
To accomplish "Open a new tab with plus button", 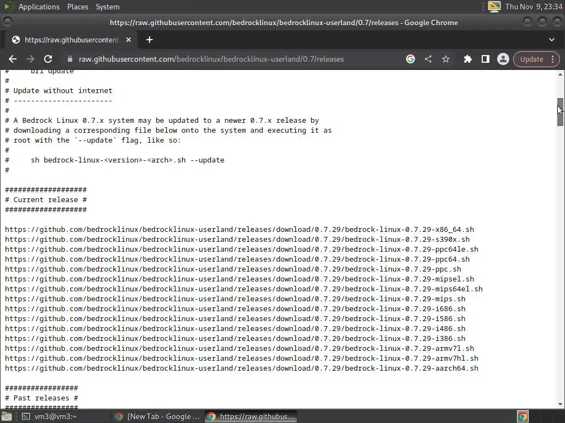I will point(149,40).
